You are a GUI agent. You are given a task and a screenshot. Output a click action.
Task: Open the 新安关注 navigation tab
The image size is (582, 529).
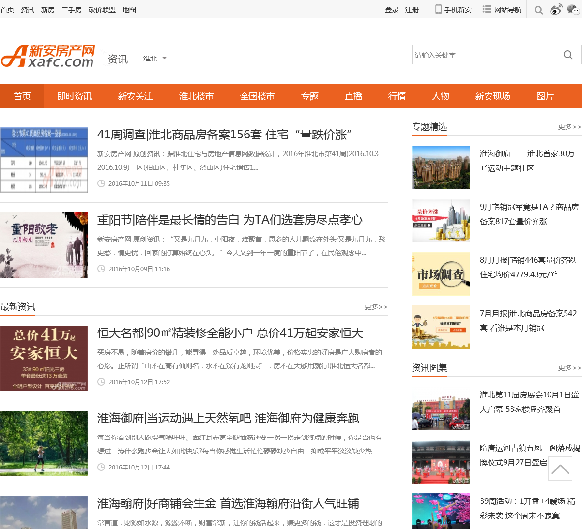coord(136,96)
